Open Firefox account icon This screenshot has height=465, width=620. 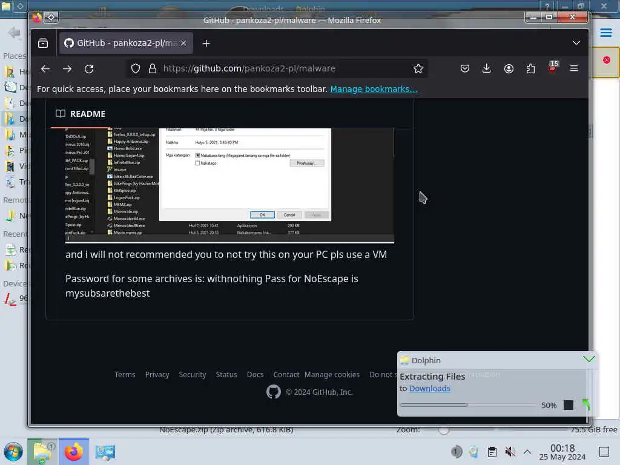pyautogui.click(x=509, y=68)
